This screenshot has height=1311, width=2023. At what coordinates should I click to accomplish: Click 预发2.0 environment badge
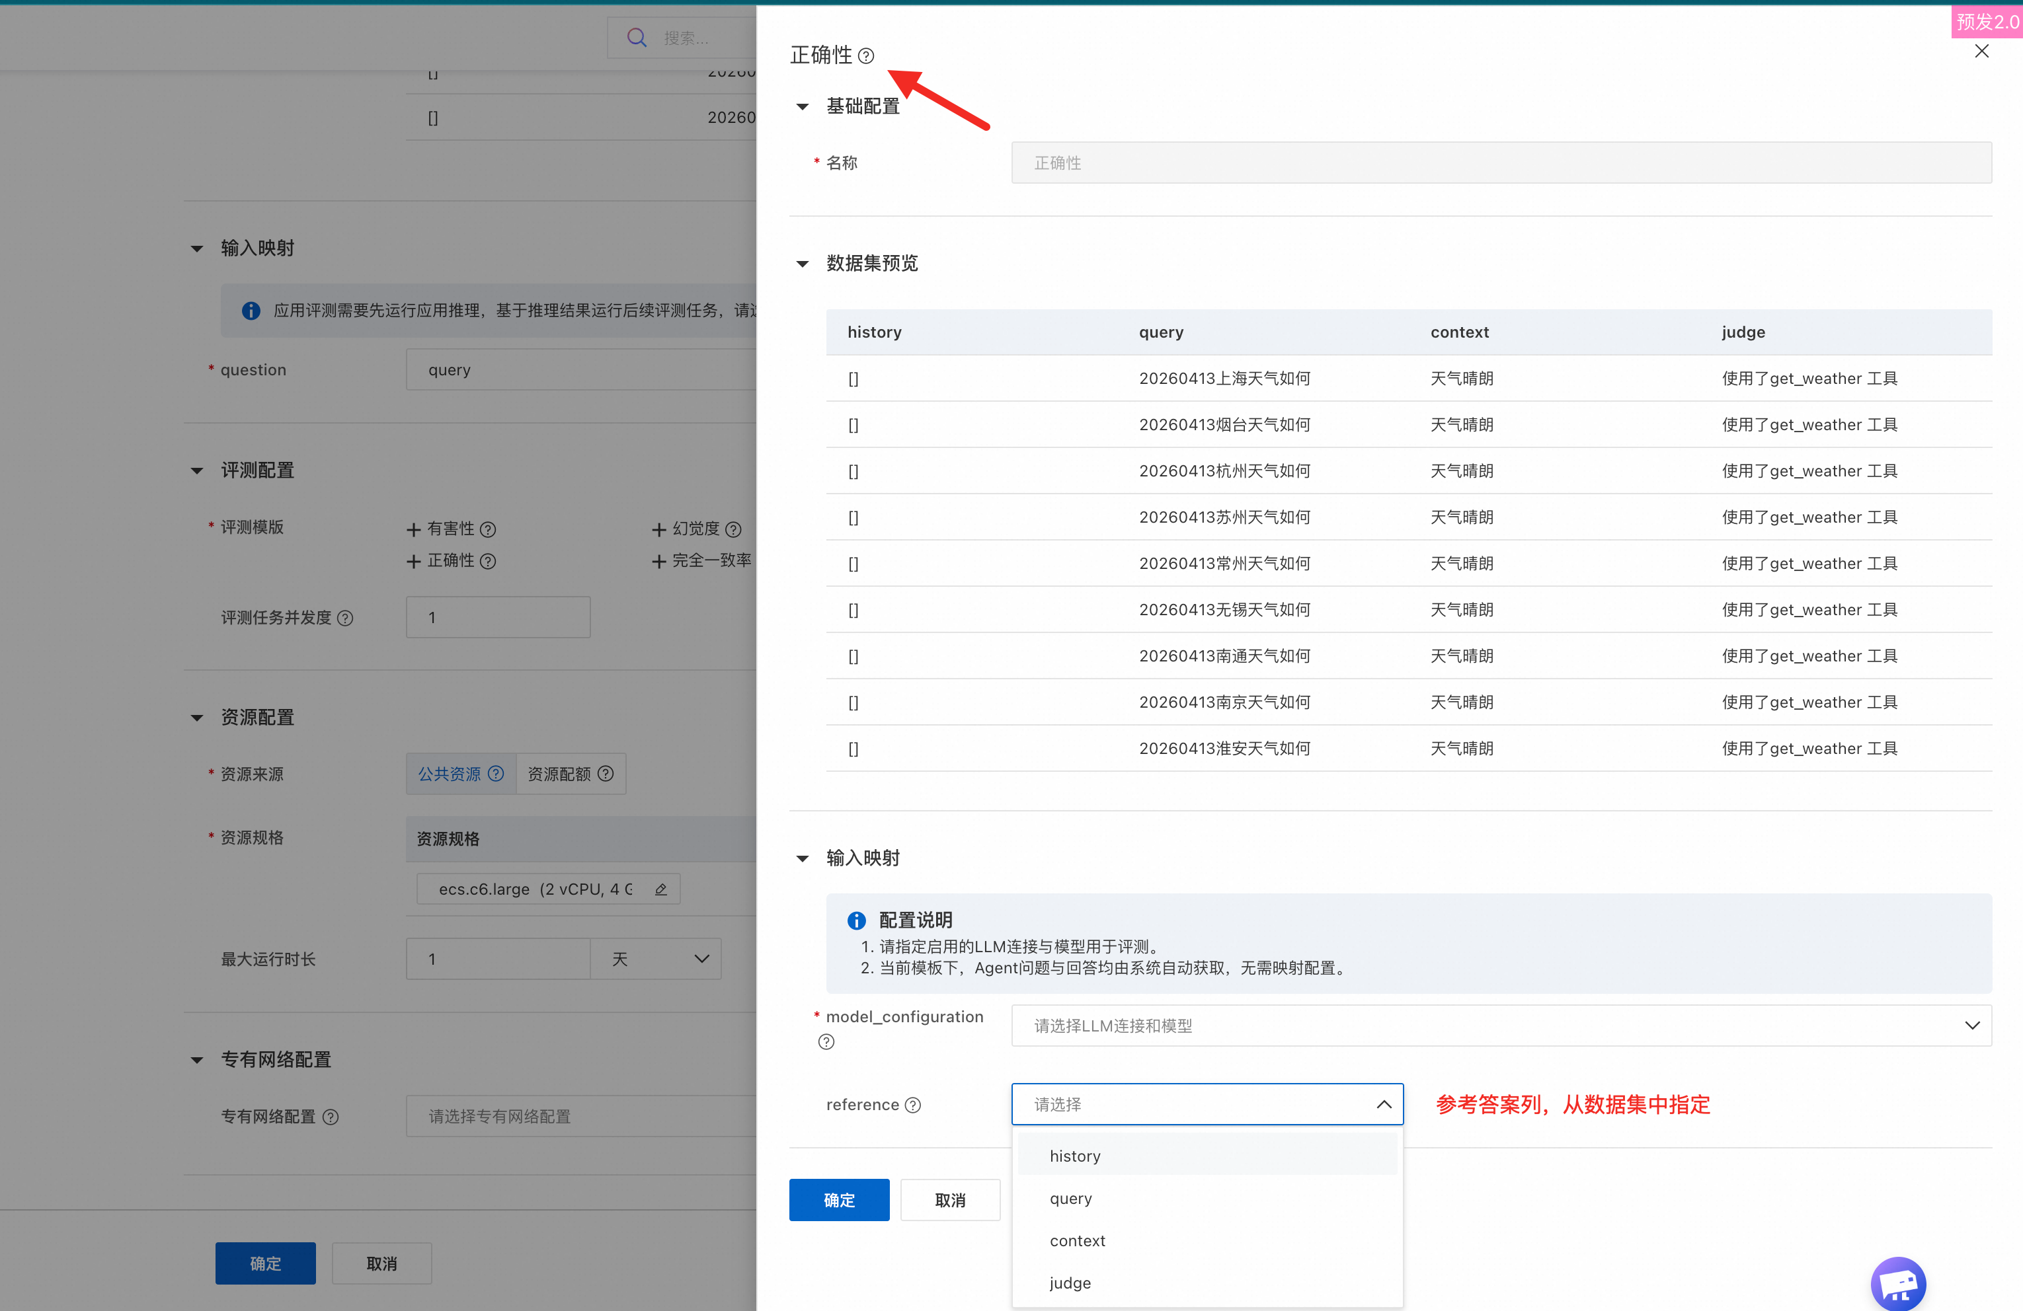[1987, 21]
